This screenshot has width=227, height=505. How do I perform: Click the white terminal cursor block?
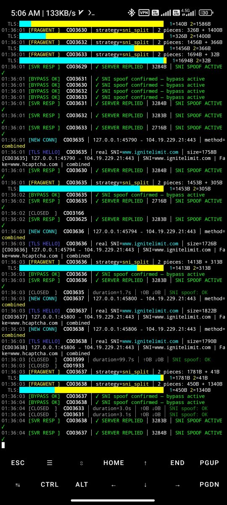pos(3,445)
